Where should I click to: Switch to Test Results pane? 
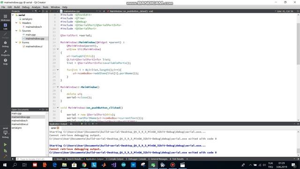177,159
